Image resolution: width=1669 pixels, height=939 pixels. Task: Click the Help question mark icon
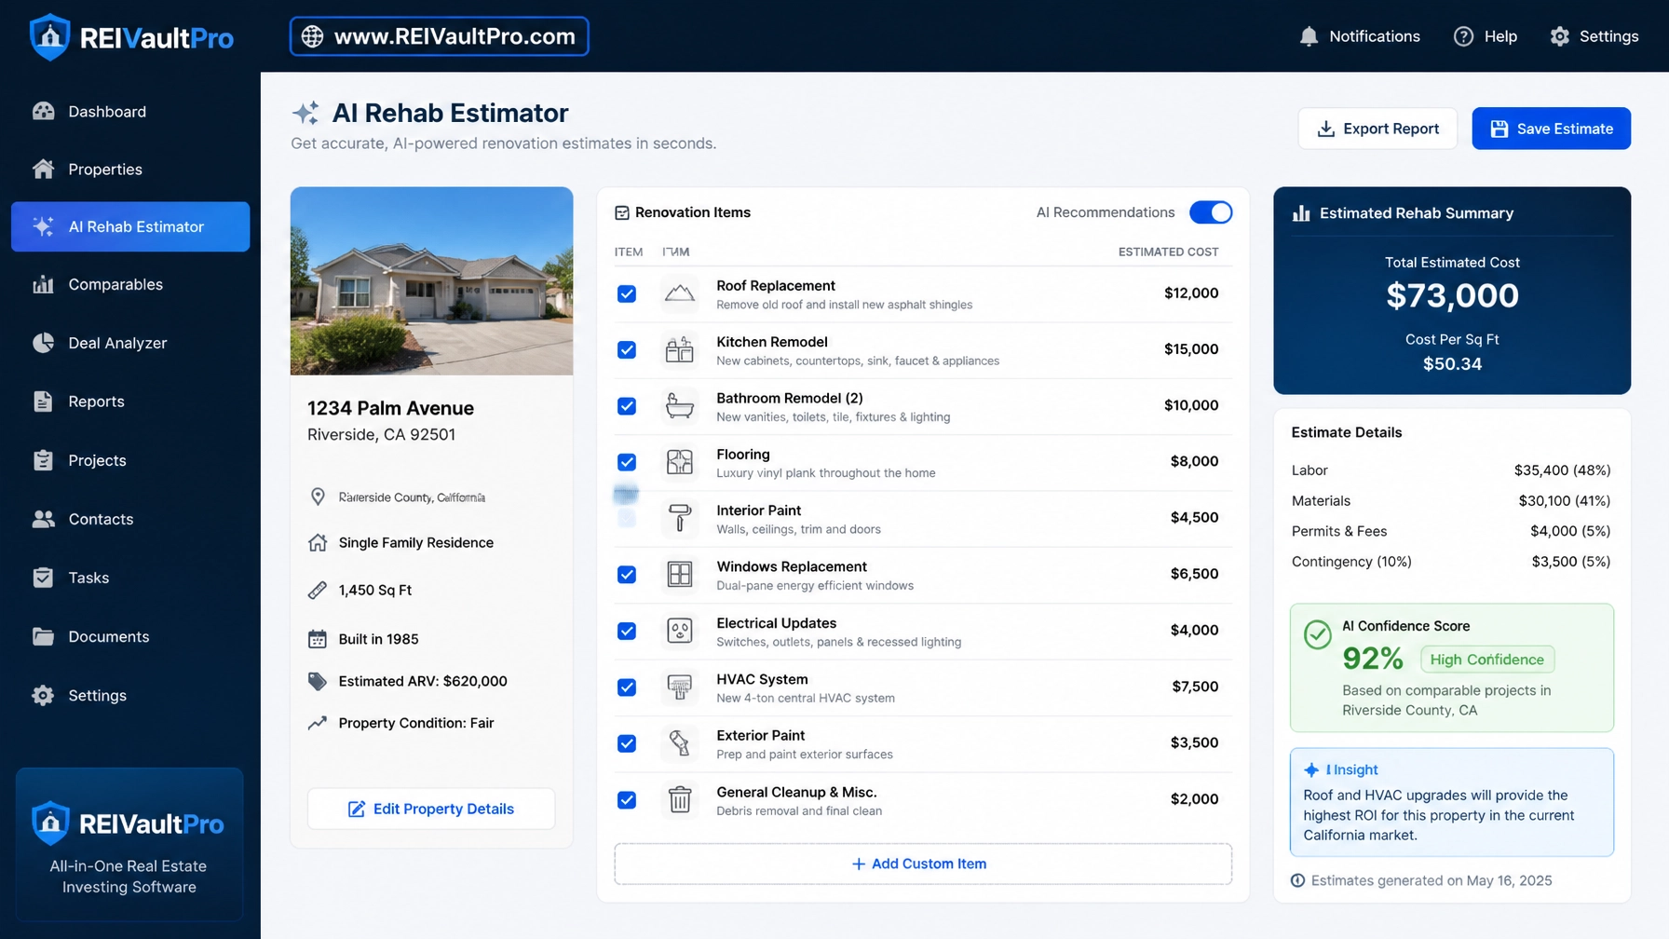click(x=1463, y=36)
